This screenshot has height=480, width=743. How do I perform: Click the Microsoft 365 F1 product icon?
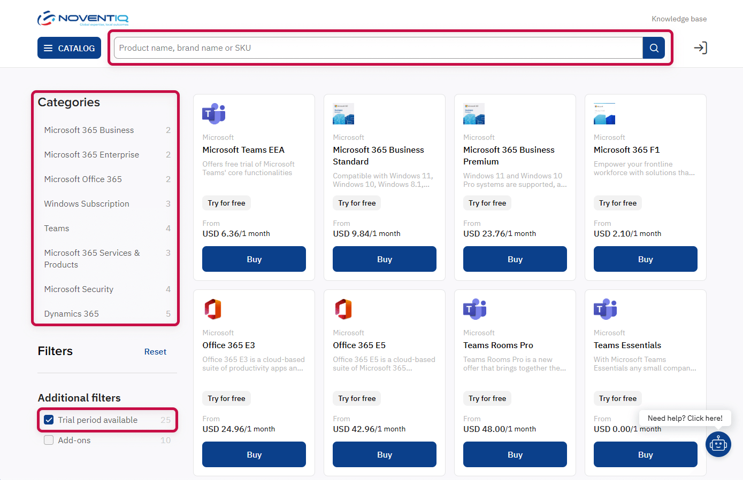click(x=604, y=113)
